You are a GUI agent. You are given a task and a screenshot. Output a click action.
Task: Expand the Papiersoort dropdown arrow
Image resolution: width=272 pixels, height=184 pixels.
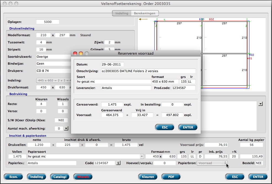pyautogui.click(x=142, y=156)
